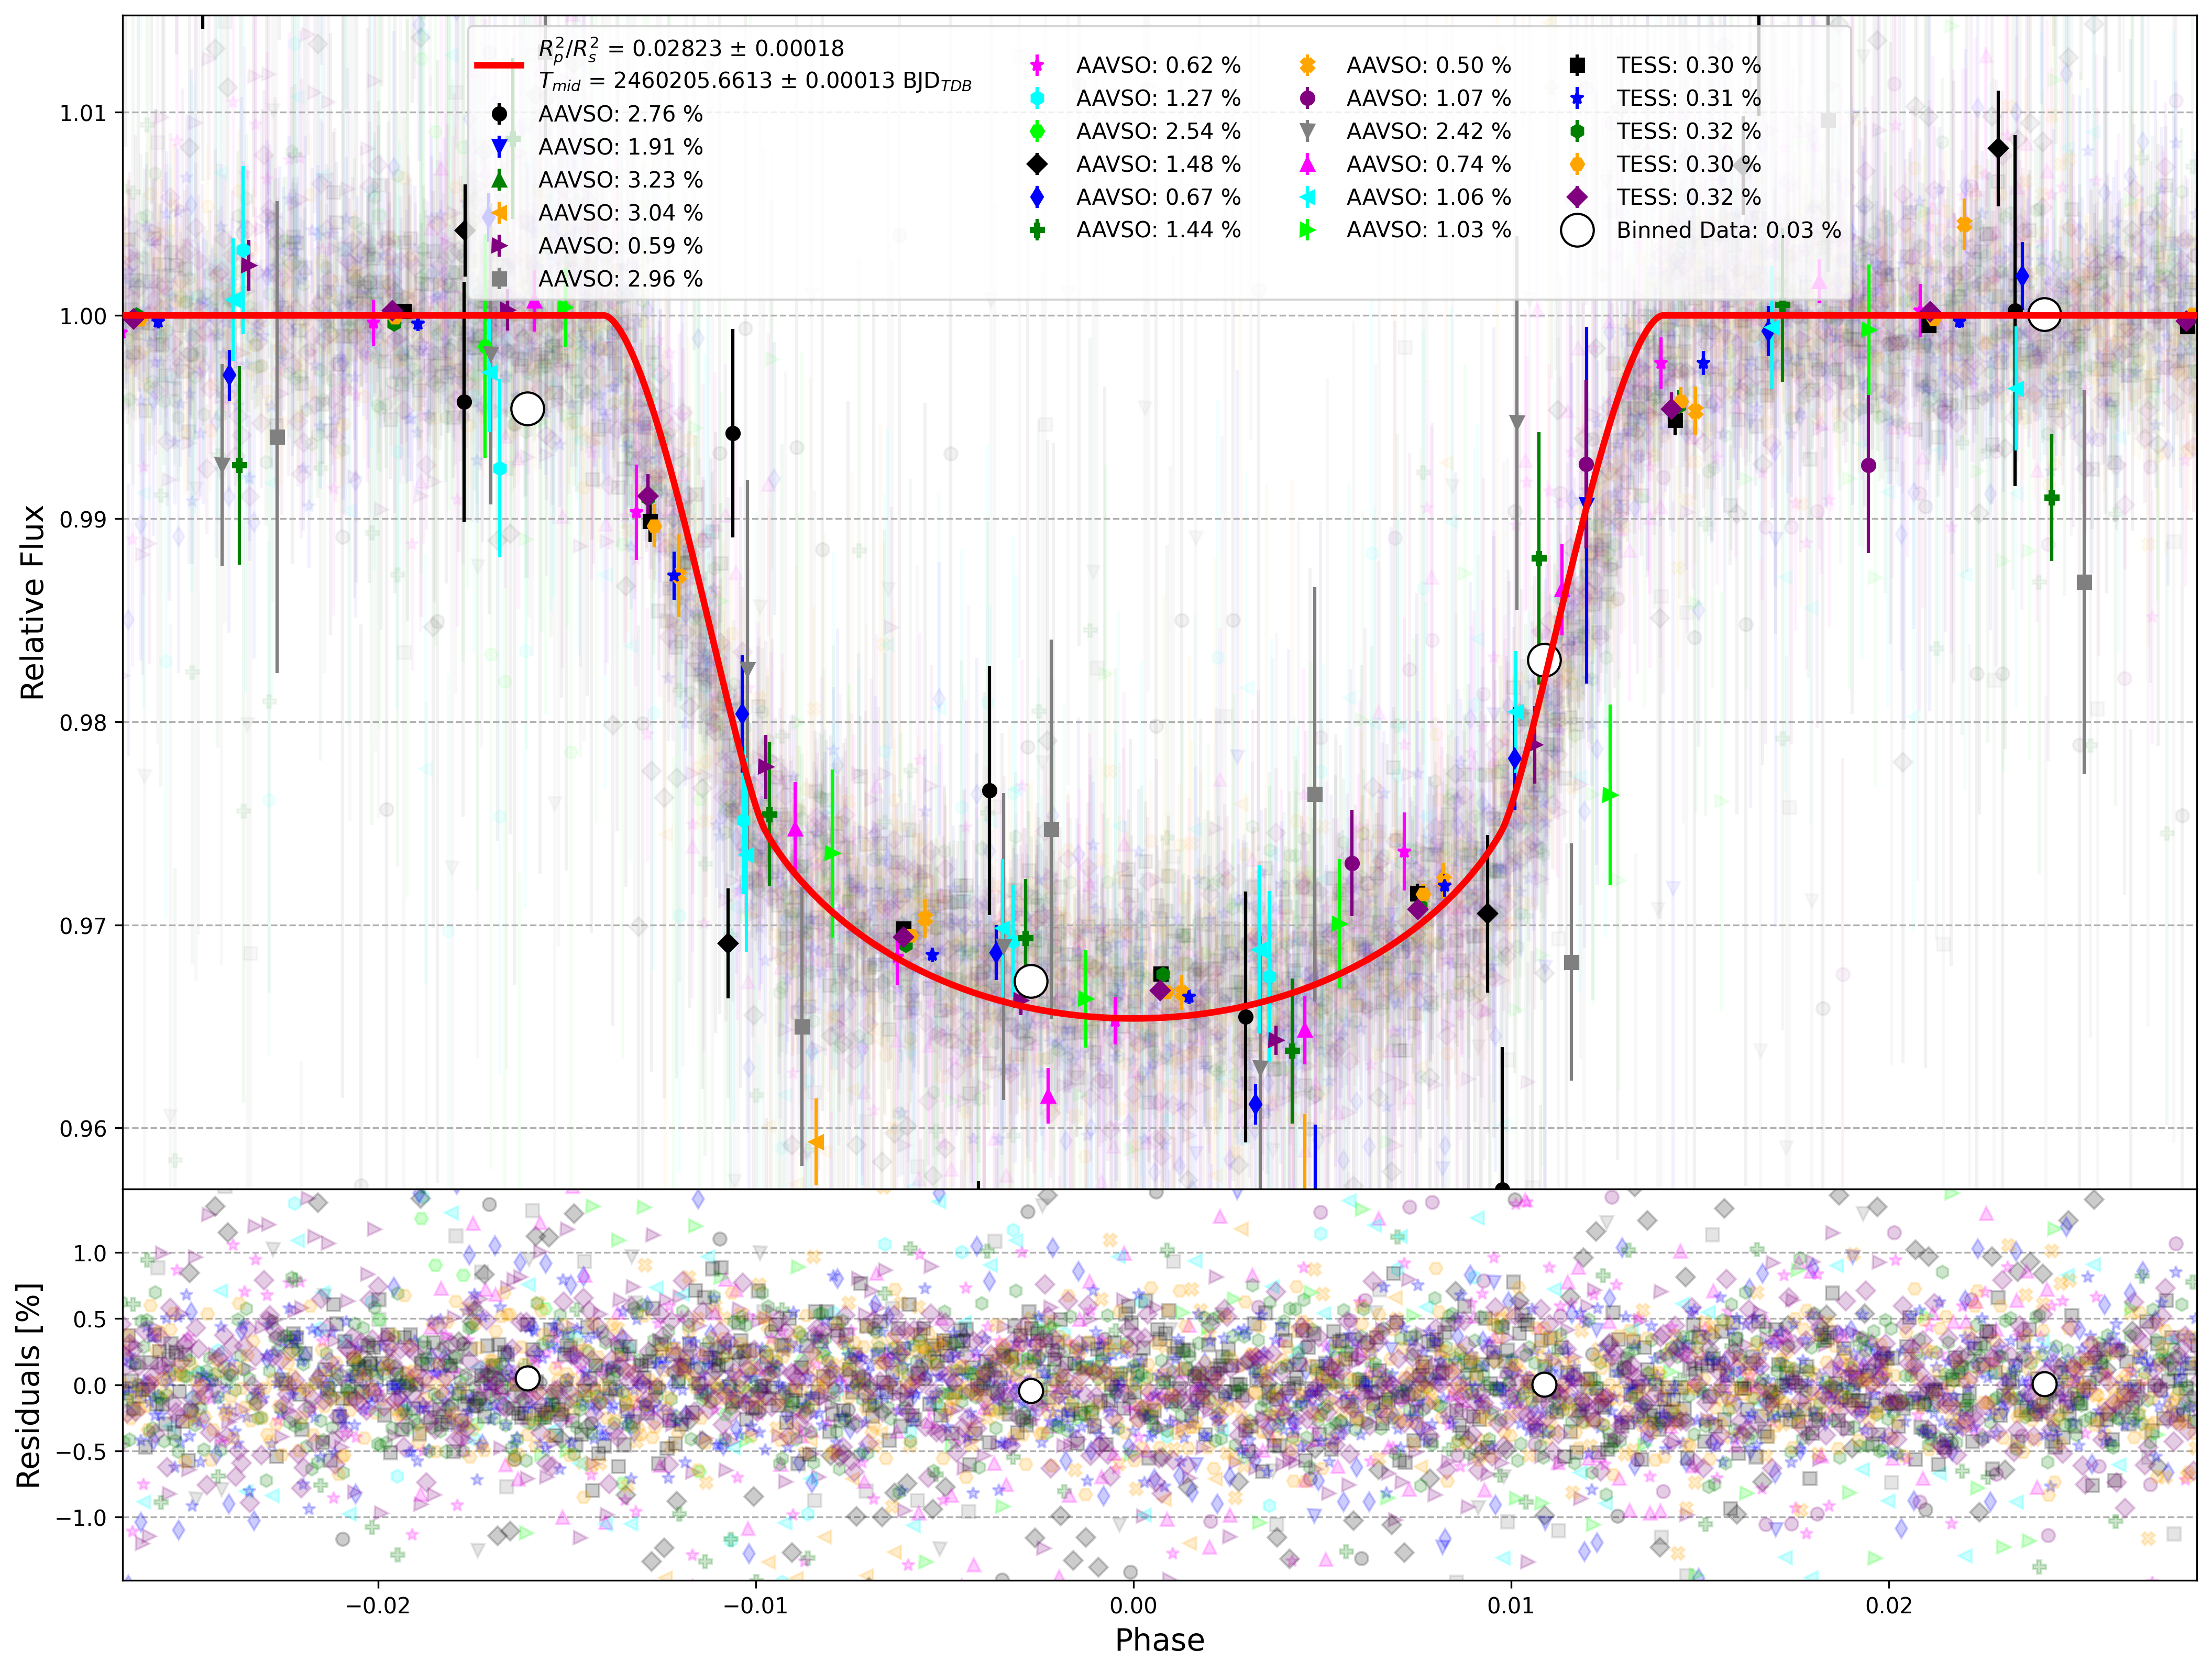The height and width of the screenshot is (1672, 2212).
Task: Select the "AAVSO: 2.42 %" legend label
Action: (x=1428, y=131)
